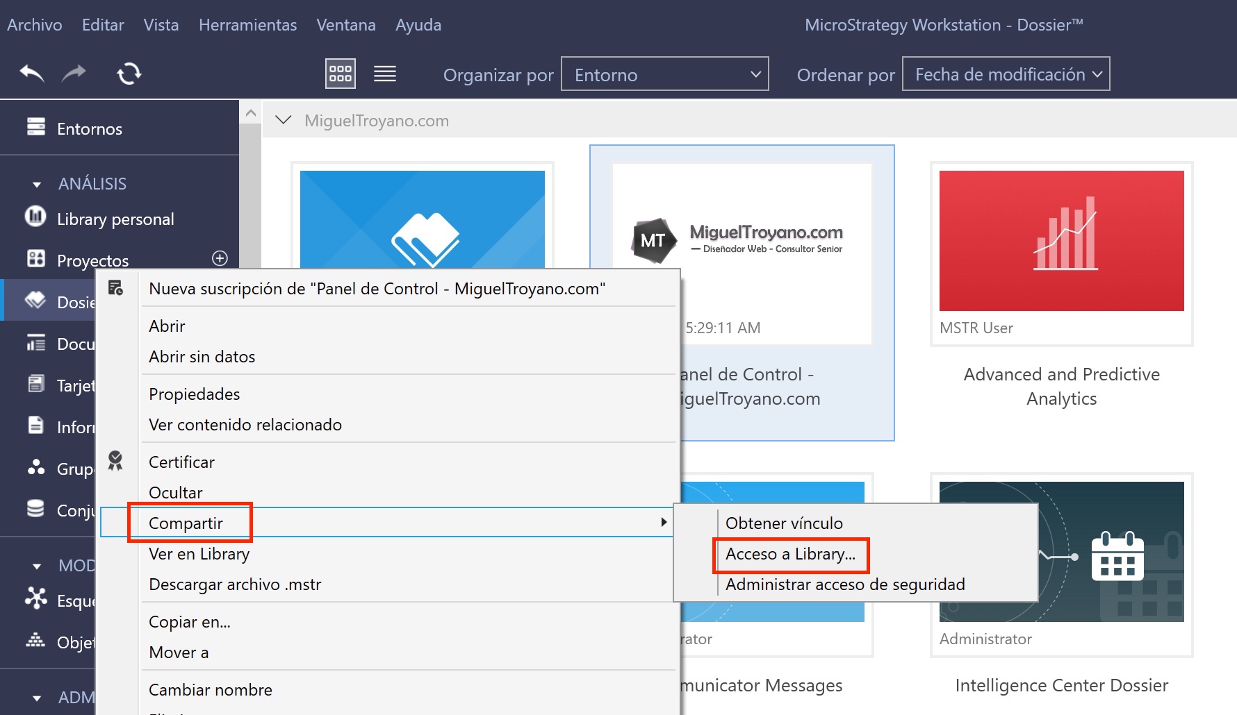The height and width of the screenshot is (715, 1237).
Task: Select the Esquema sidebar icon
Action: pyautogui.click(x=35, y=598)
